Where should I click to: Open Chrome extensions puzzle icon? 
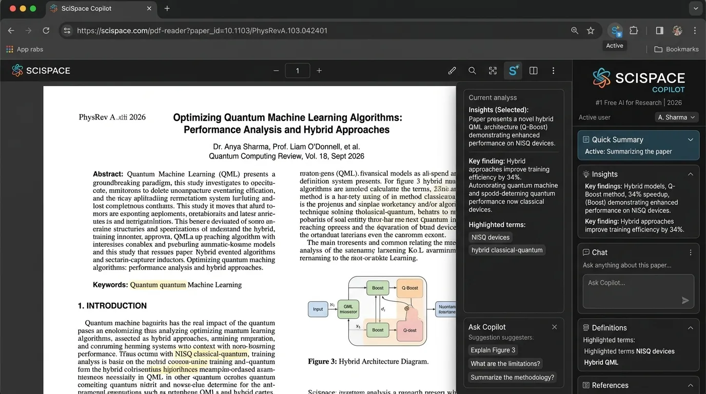(634, 30)
